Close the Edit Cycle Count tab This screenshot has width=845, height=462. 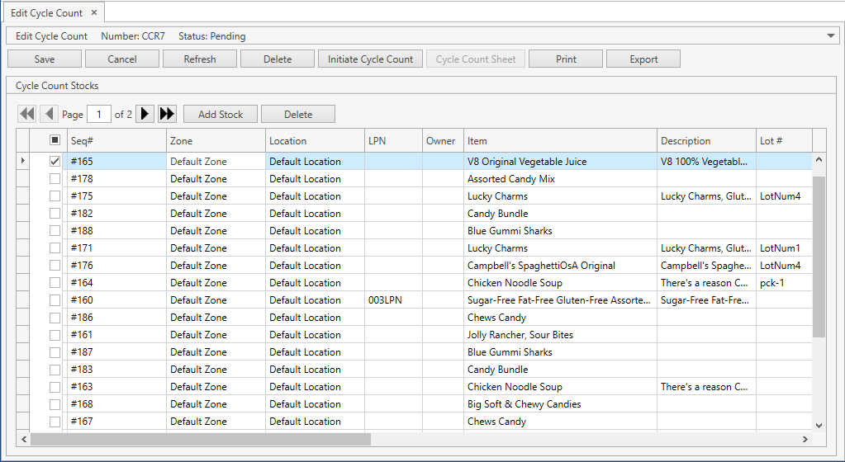94,13
